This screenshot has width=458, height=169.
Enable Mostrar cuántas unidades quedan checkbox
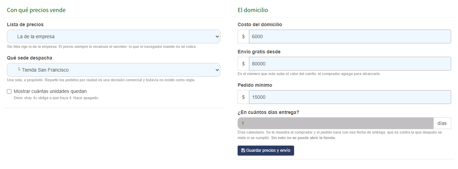click(x=9, y=92)
